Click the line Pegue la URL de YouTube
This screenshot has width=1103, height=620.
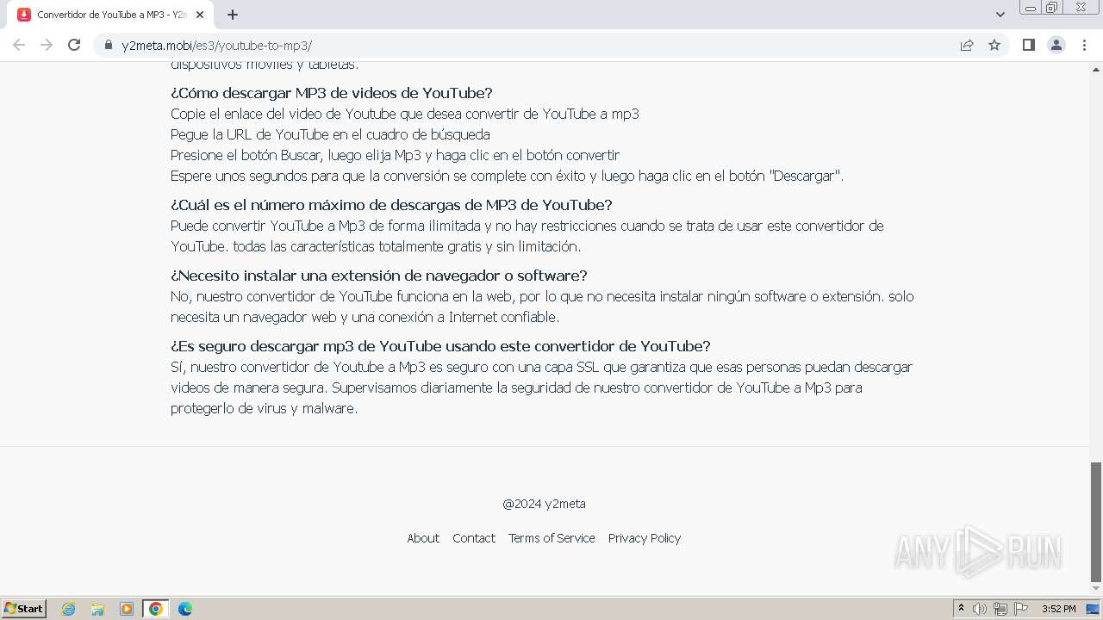[x=330, y=134]
